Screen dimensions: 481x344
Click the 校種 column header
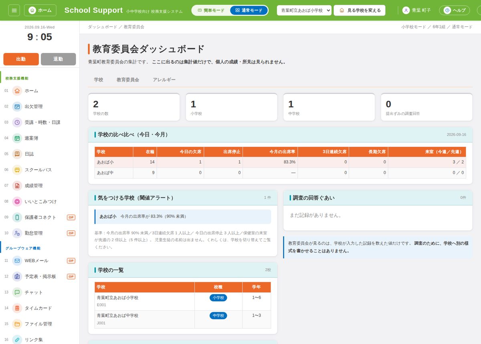[218, 287]
